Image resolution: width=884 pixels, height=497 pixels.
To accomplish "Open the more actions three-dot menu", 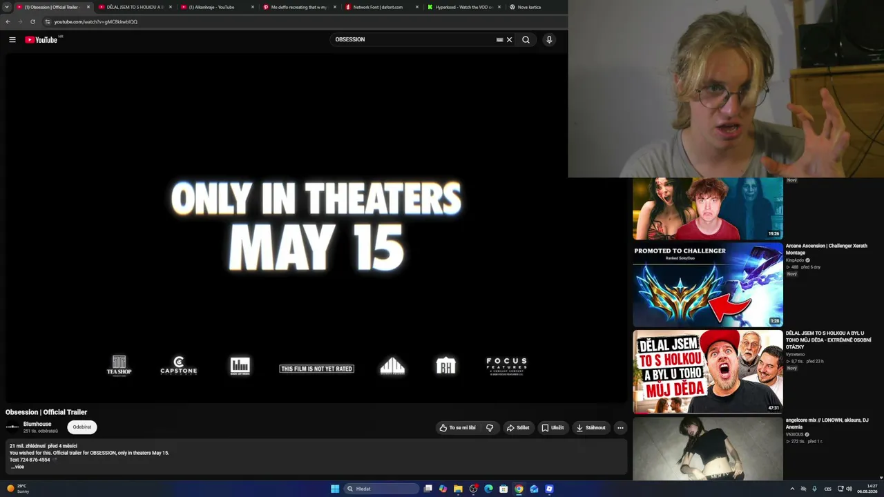I will (x=620, y=428).
